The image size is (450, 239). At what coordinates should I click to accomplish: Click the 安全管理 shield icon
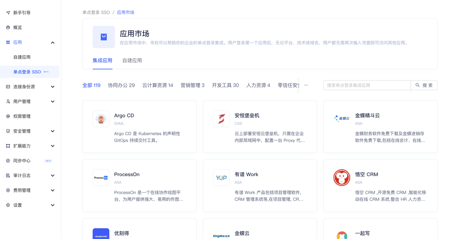coord(8,131)
